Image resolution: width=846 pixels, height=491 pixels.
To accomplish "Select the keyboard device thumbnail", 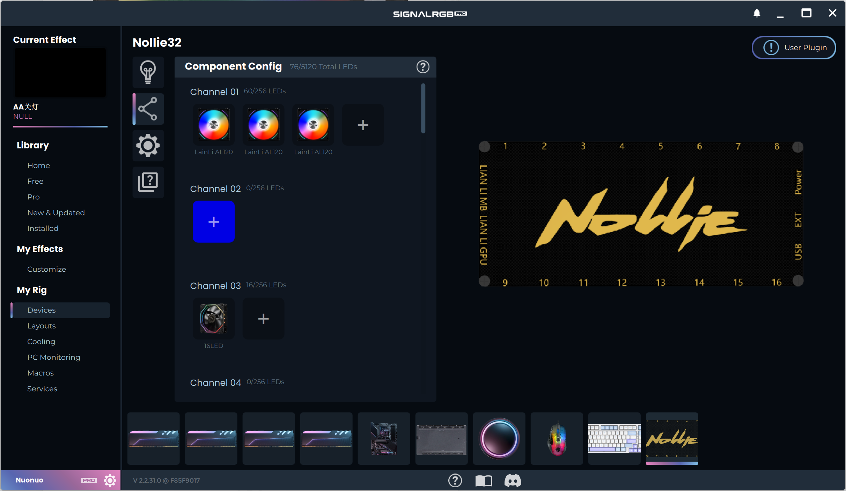I will [x=615, y=438].
